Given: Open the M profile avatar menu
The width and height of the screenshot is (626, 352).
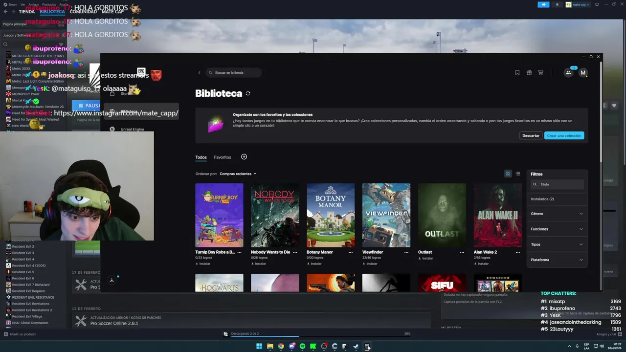Looking at the screenshot, I should point(583,72).
